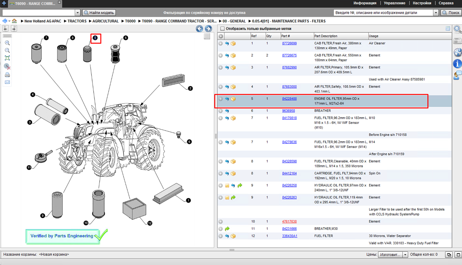
Task: Click the 'Поиск' button
Action: pyautogui.click(x=451, y=13)
